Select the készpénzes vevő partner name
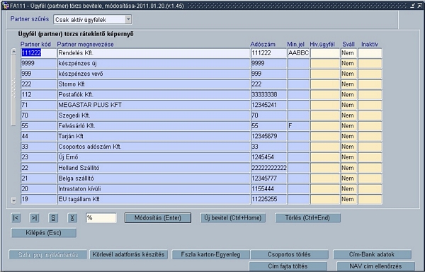The width and height of the screenshot is (425, 272). (x=154, y=74)
